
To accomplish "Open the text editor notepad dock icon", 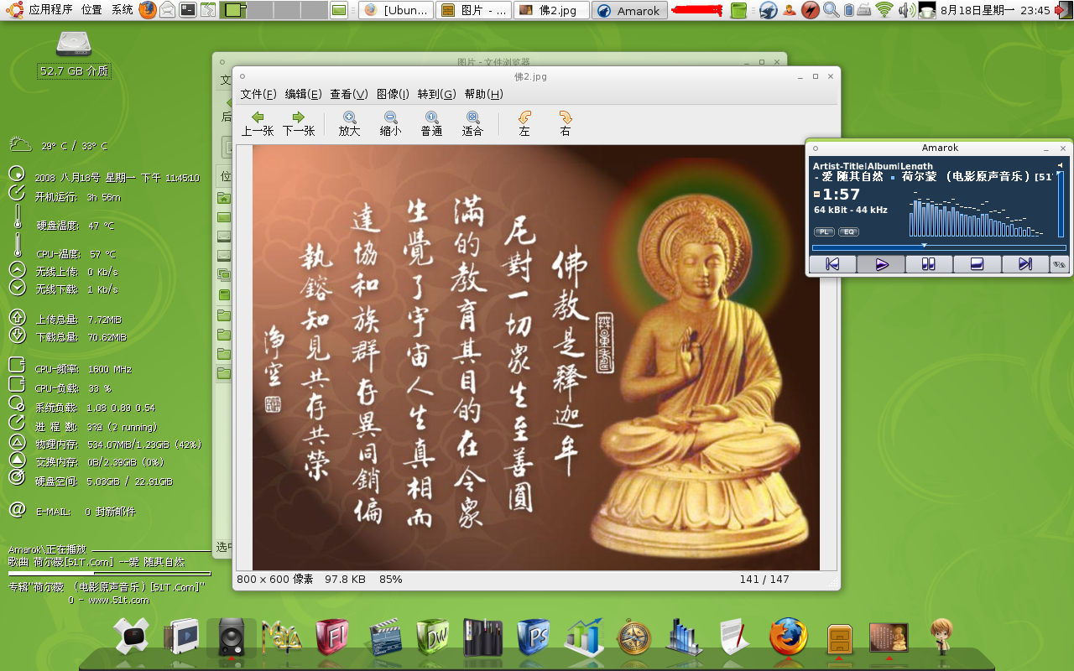I will click(x=735, y=637).
